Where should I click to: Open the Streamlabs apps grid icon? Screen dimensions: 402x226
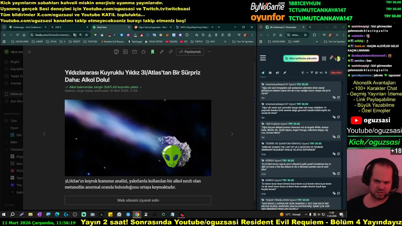[x=324, y=58]
